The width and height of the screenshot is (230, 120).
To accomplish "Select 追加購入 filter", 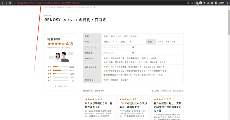I will pos(124,80).
